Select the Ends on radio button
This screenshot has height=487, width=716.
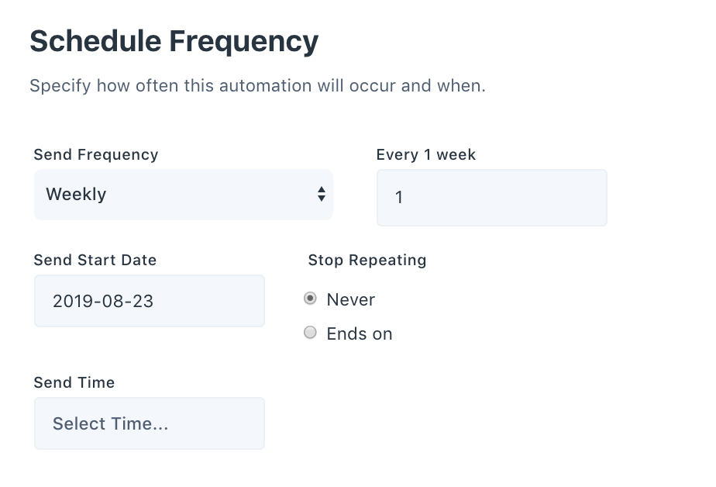[x=311, y=333]
